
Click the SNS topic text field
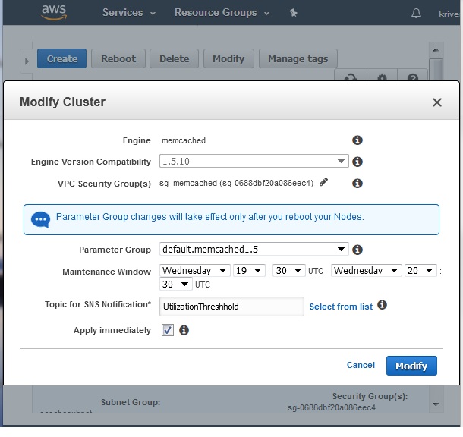231,307
